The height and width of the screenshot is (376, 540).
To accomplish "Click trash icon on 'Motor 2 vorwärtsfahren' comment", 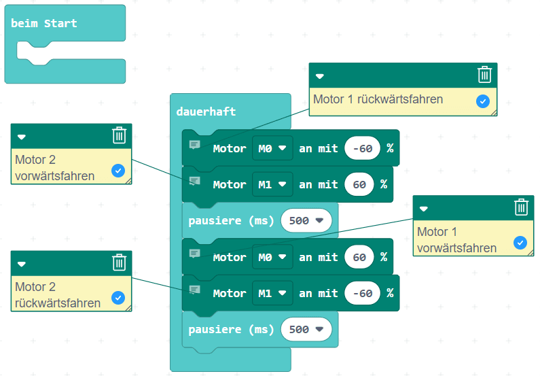I will 119,135.
